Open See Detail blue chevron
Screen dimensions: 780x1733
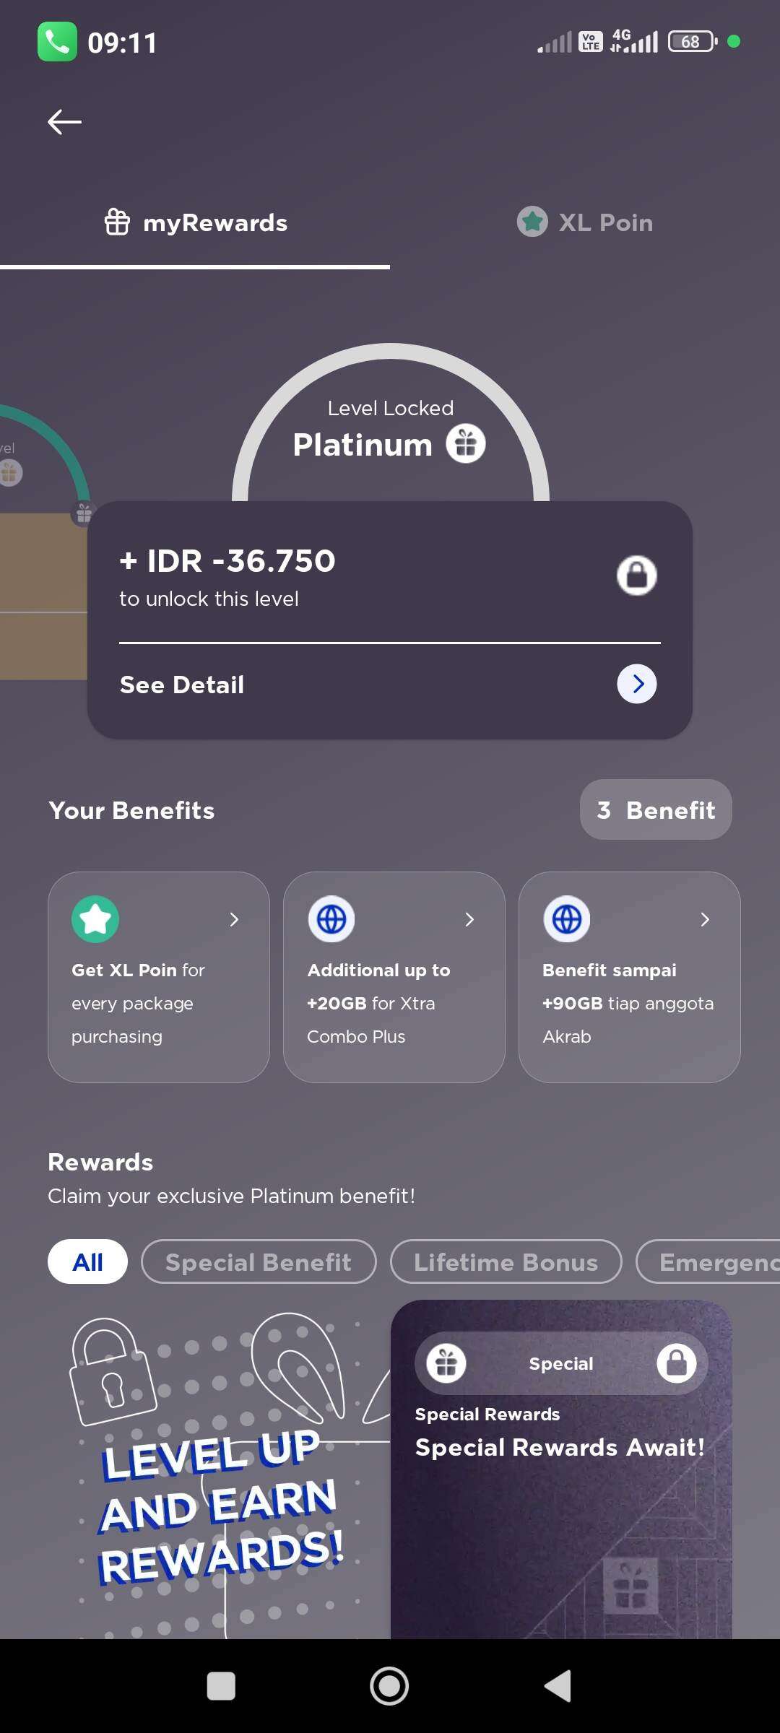(x=637, y=684)
